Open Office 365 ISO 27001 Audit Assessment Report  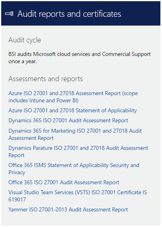point(64,182)
